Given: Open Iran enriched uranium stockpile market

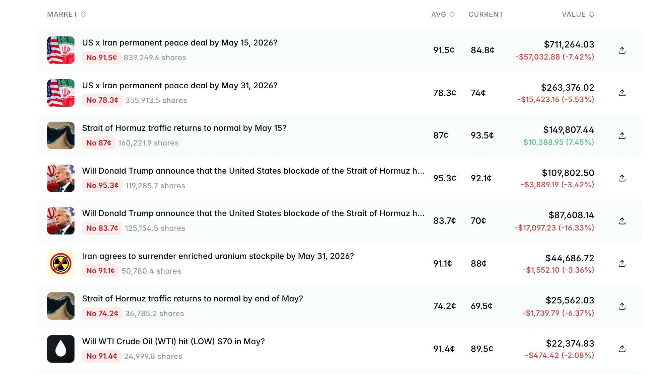Looking at the screenshot, I should [x=218, y=256].
